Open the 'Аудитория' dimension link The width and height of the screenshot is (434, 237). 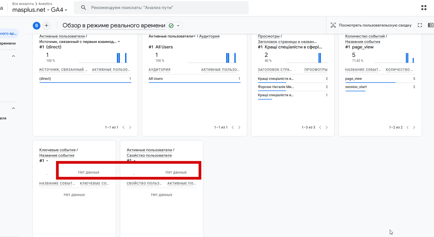click(x=209, y=36)
